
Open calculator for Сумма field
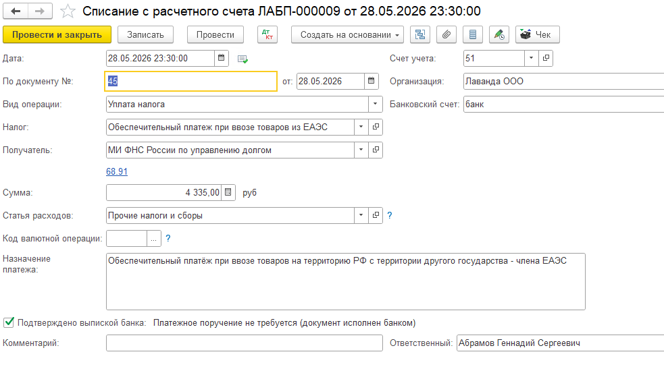tap(228, 192)
